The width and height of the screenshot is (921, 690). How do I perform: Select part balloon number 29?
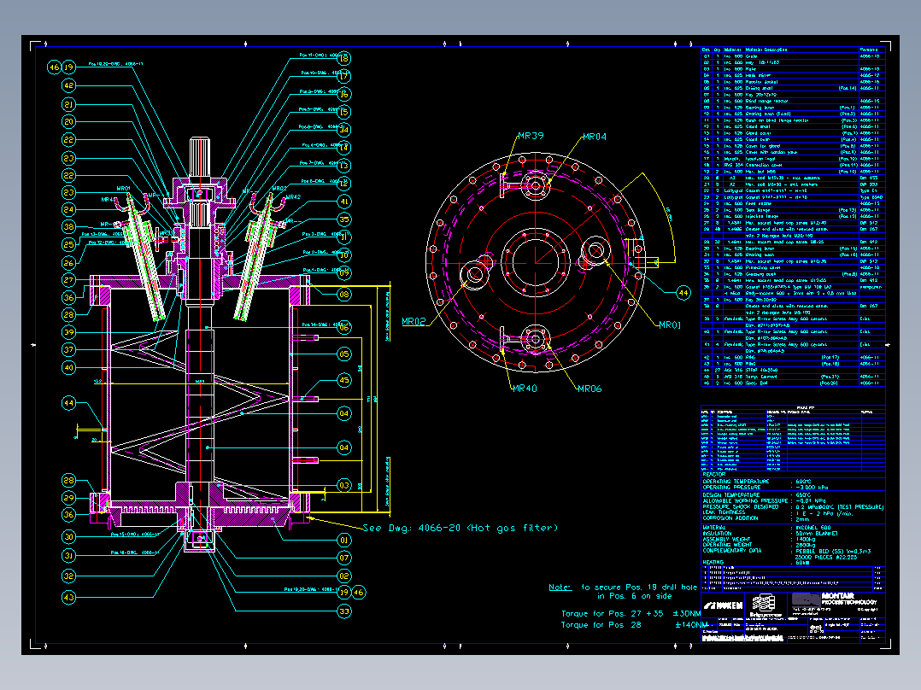pyautogui.click(x=68, y=498)
